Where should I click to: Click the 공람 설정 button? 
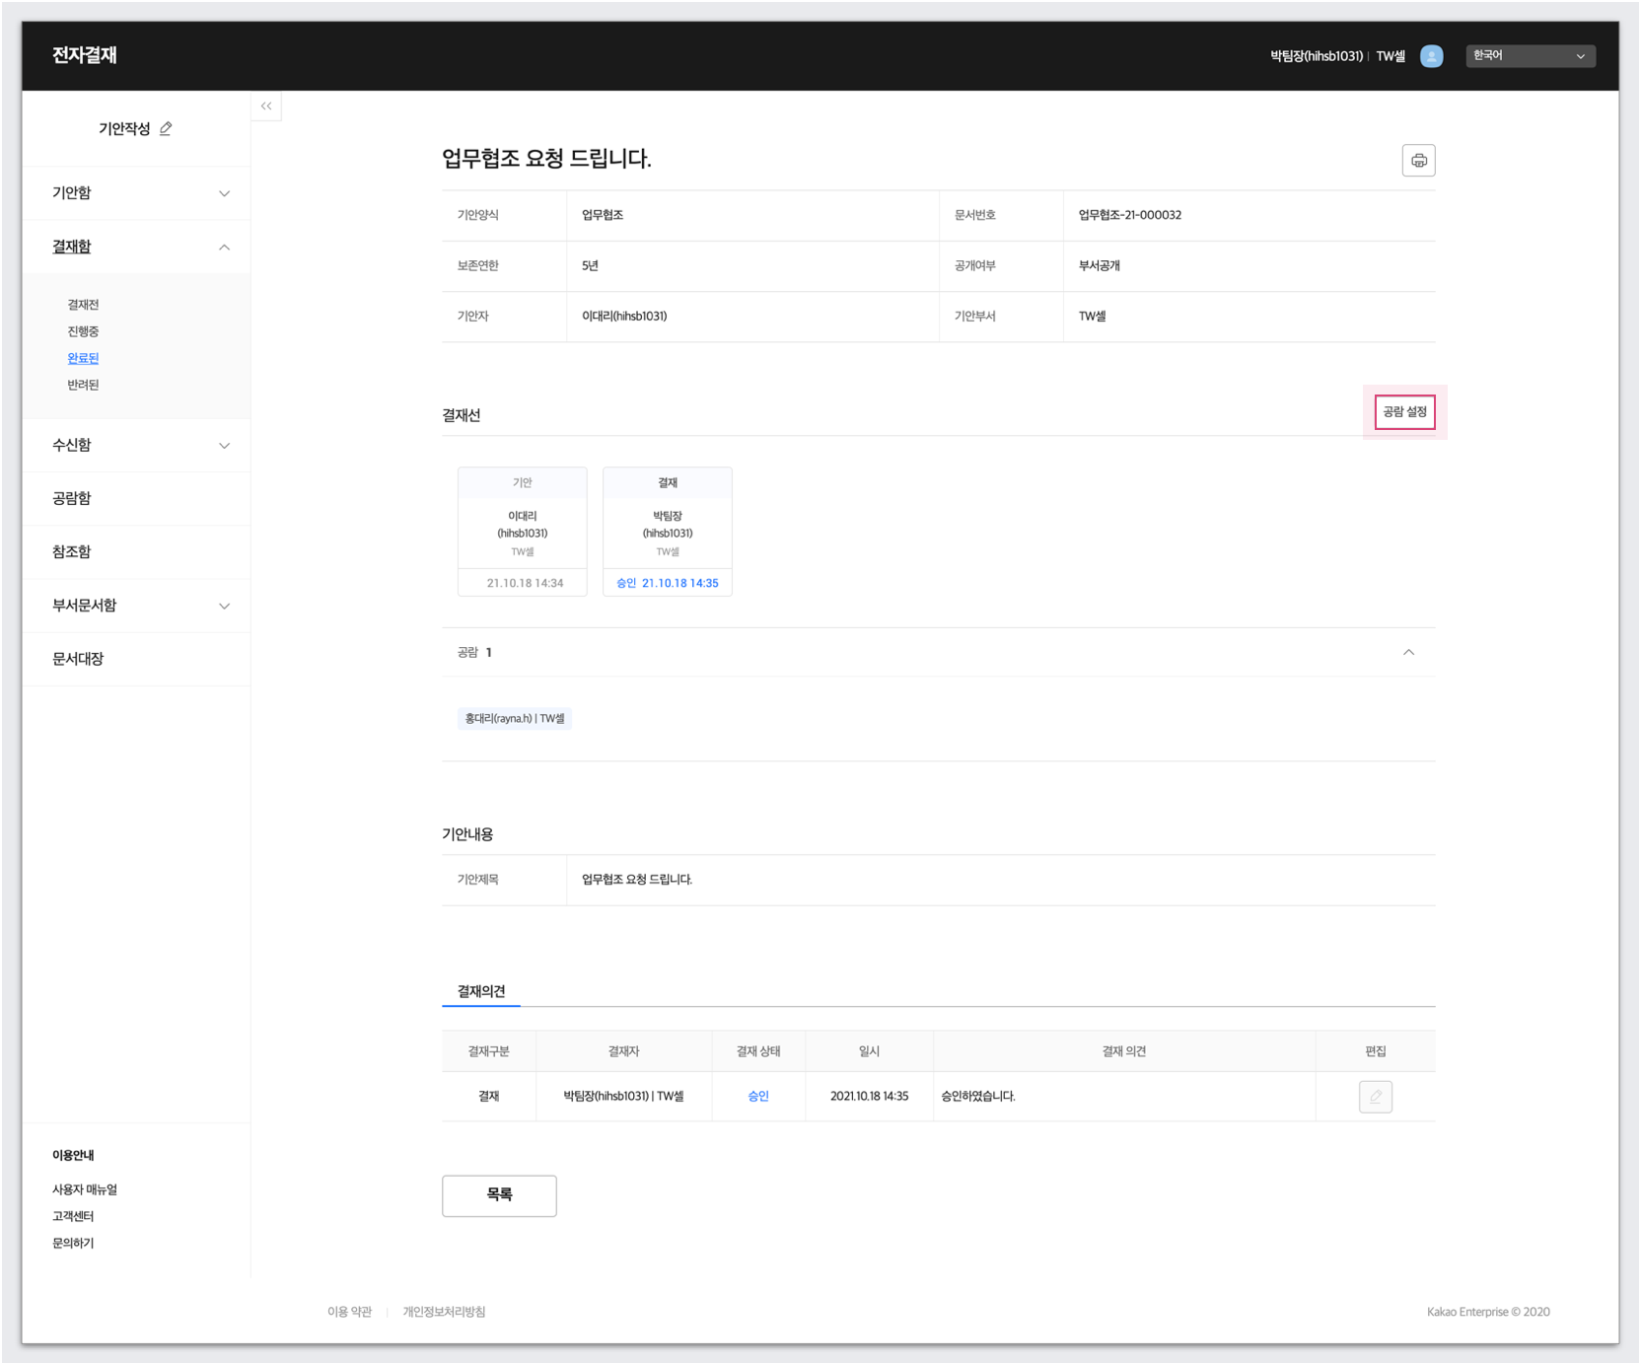tap(1404, 412)
